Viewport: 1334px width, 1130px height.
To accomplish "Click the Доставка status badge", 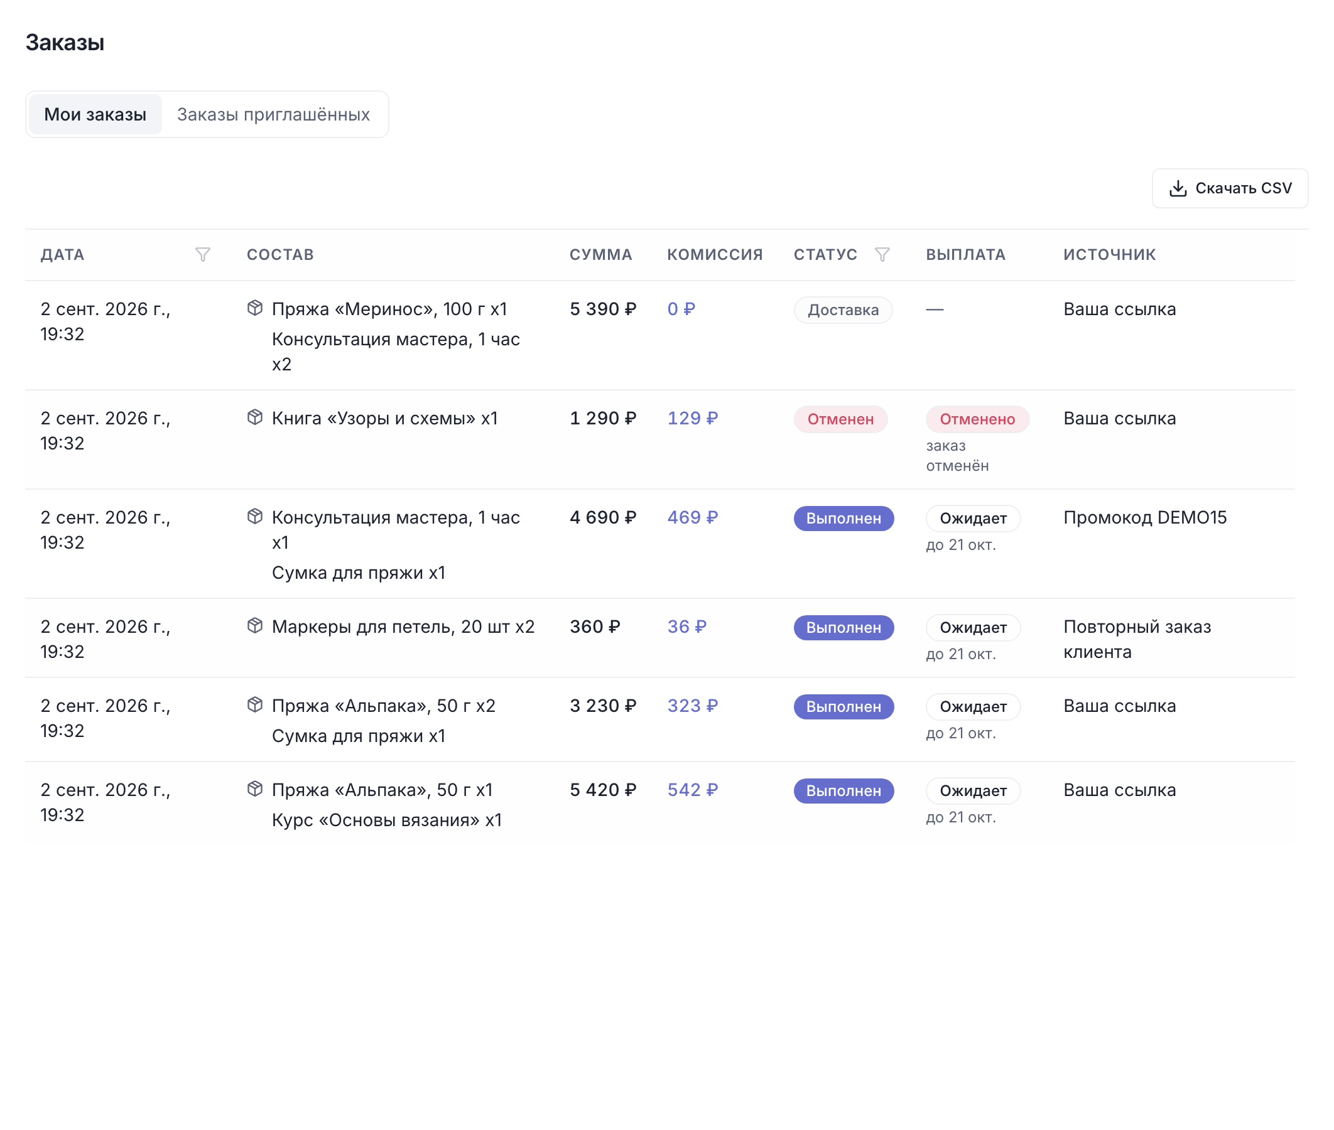I will click(843, 310).
